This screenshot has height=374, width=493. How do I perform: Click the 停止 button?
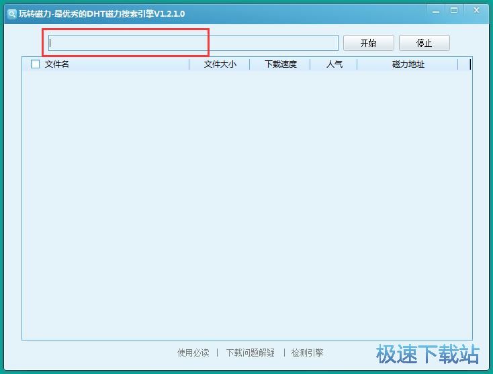coord(424,43)
